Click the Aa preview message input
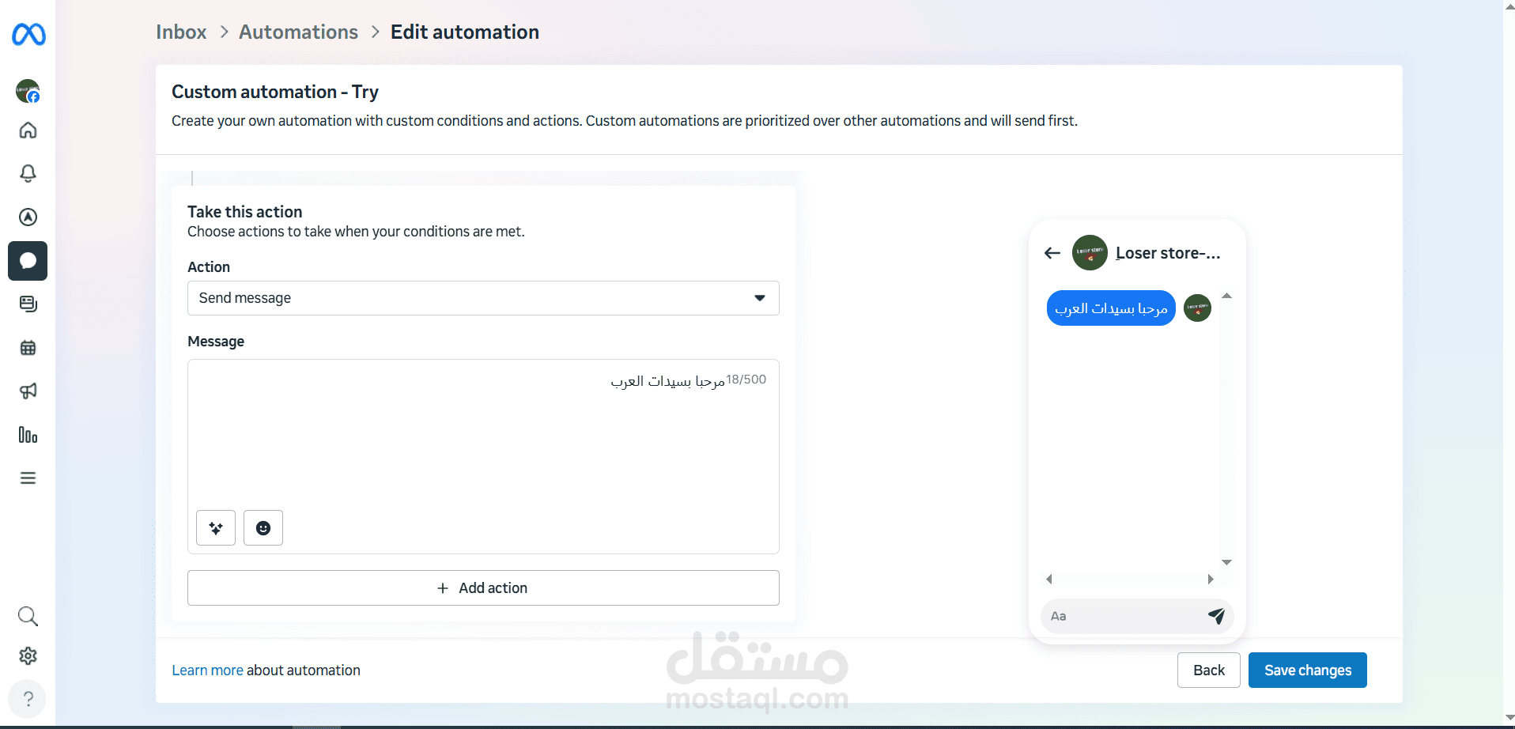Screen dimensions: 1515x729 [x=1123, y=616]
